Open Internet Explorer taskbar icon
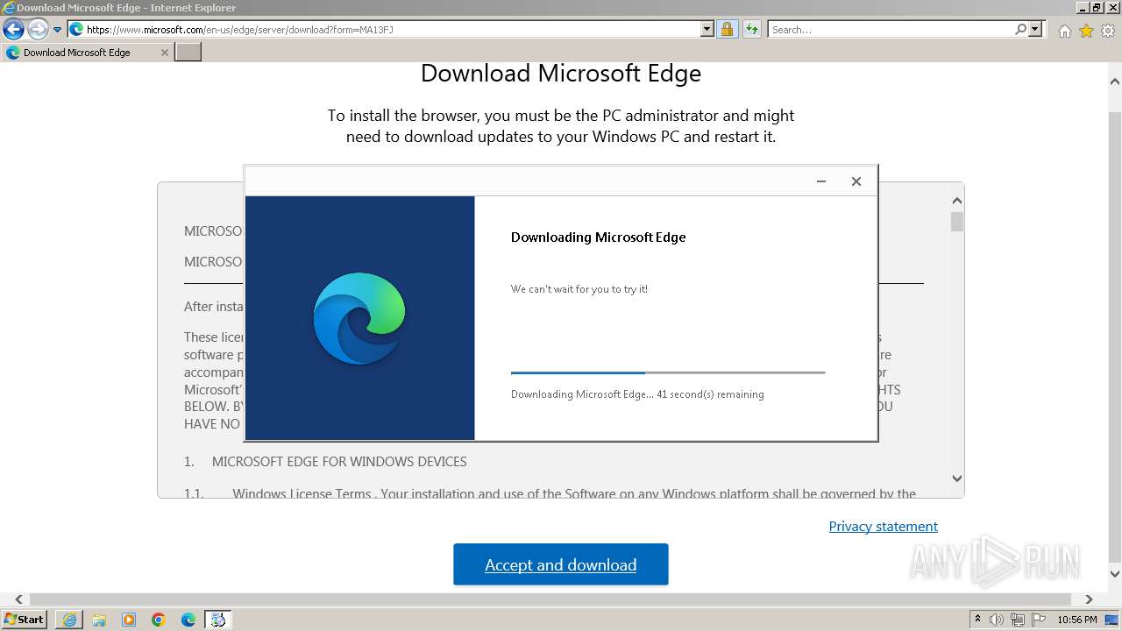Viewport: 1122px width, 631px height. (69, 620)
